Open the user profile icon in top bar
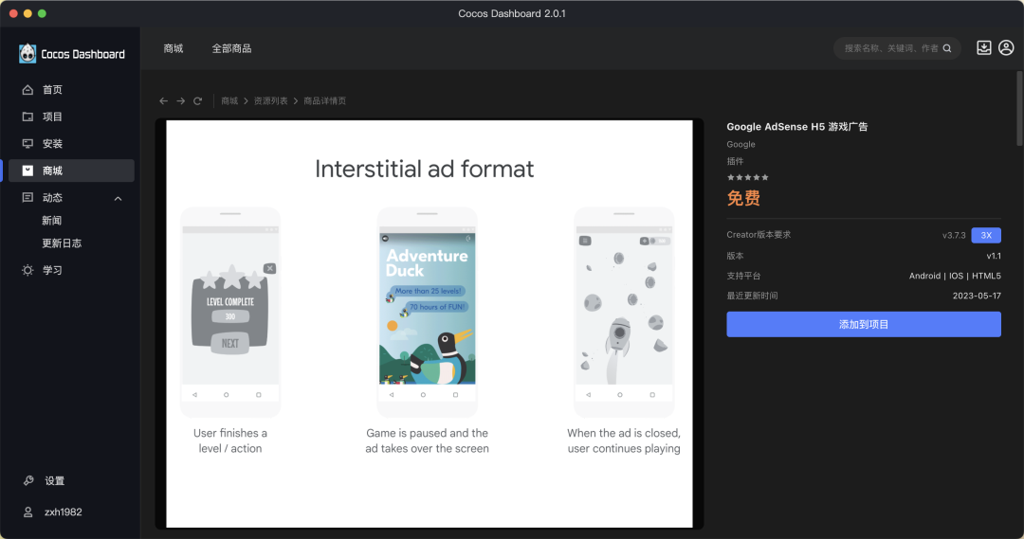Viewport: 1024px width, 539px height. tap(1006, 47)
